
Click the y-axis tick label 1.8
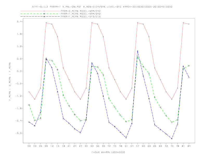19,34
